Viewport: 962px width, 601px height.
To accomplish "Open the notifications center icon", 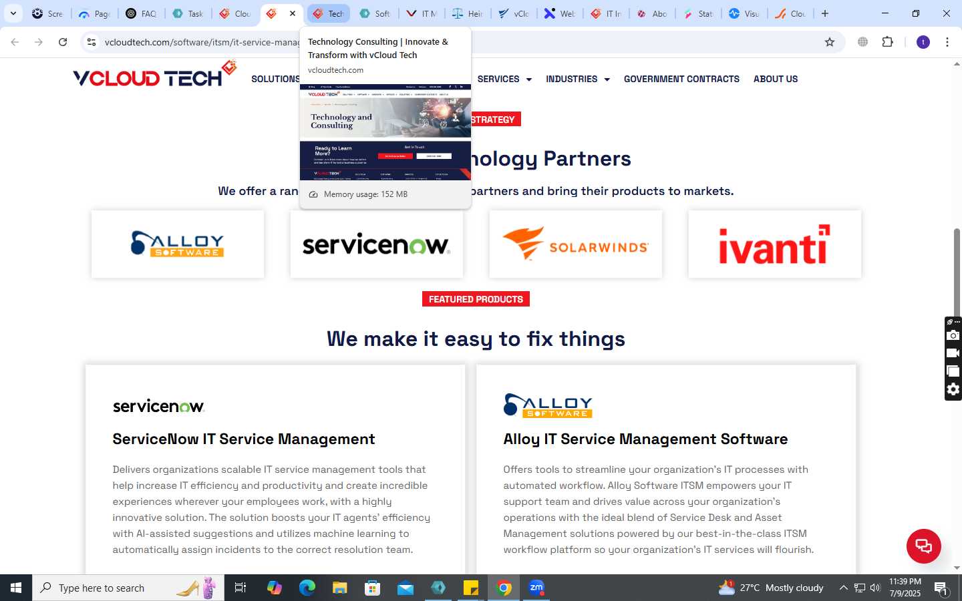I will pyautogui.click(x=941, y=588).
